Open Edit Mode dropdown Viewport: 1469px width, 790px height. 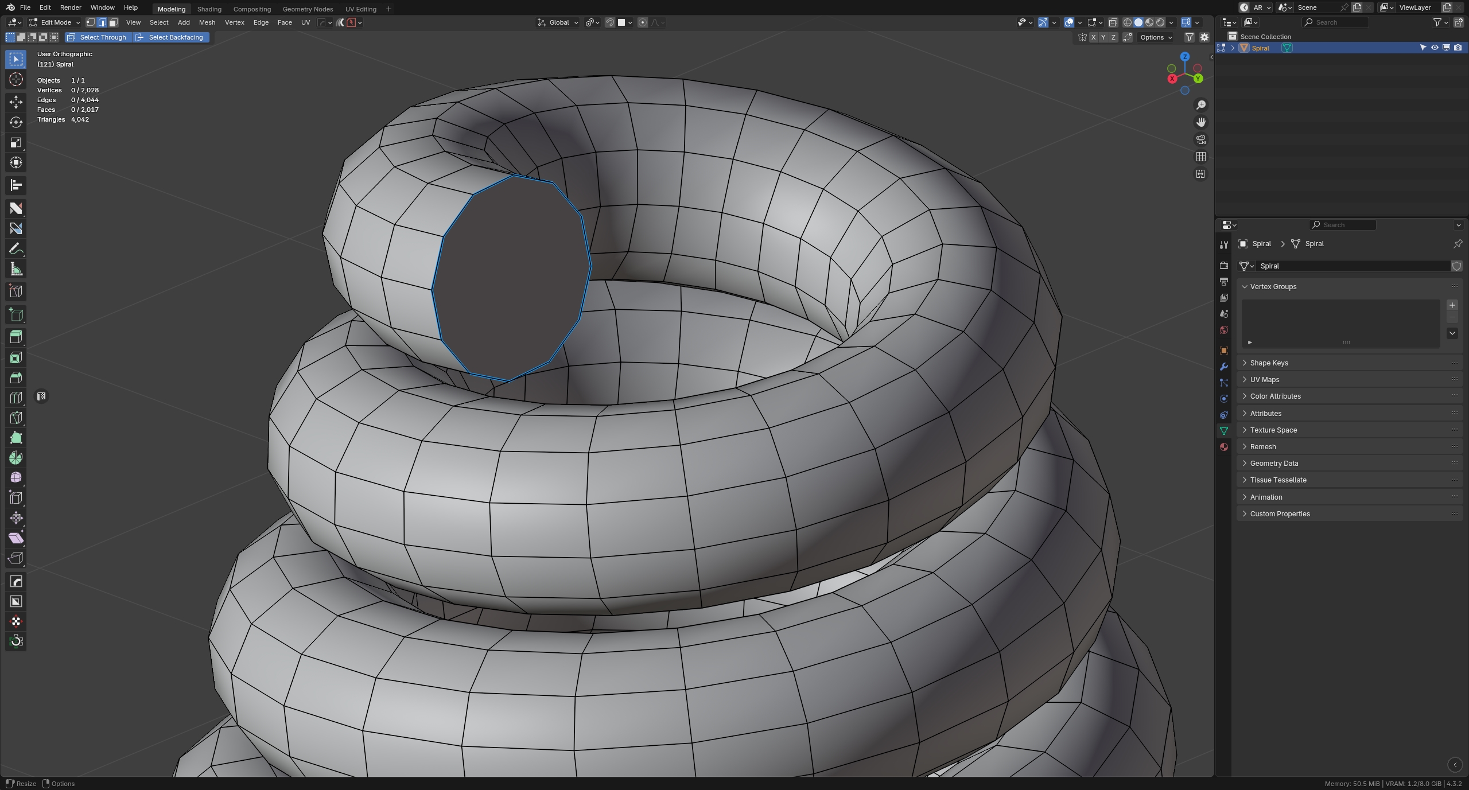pyautogui.click(x=55, y=22)
